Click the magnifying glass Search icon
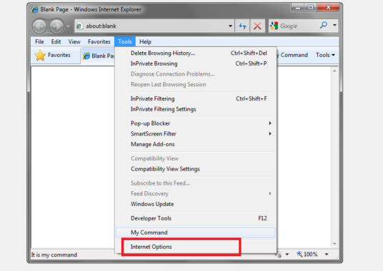 pos(324,25)
